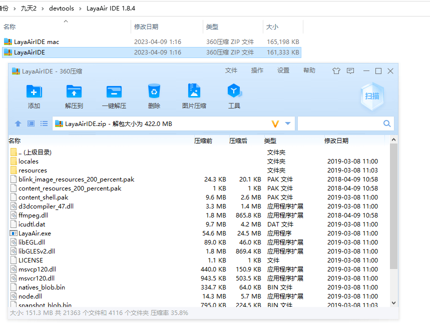
Task: Open the 文件 menu
Action: [231, 70]
